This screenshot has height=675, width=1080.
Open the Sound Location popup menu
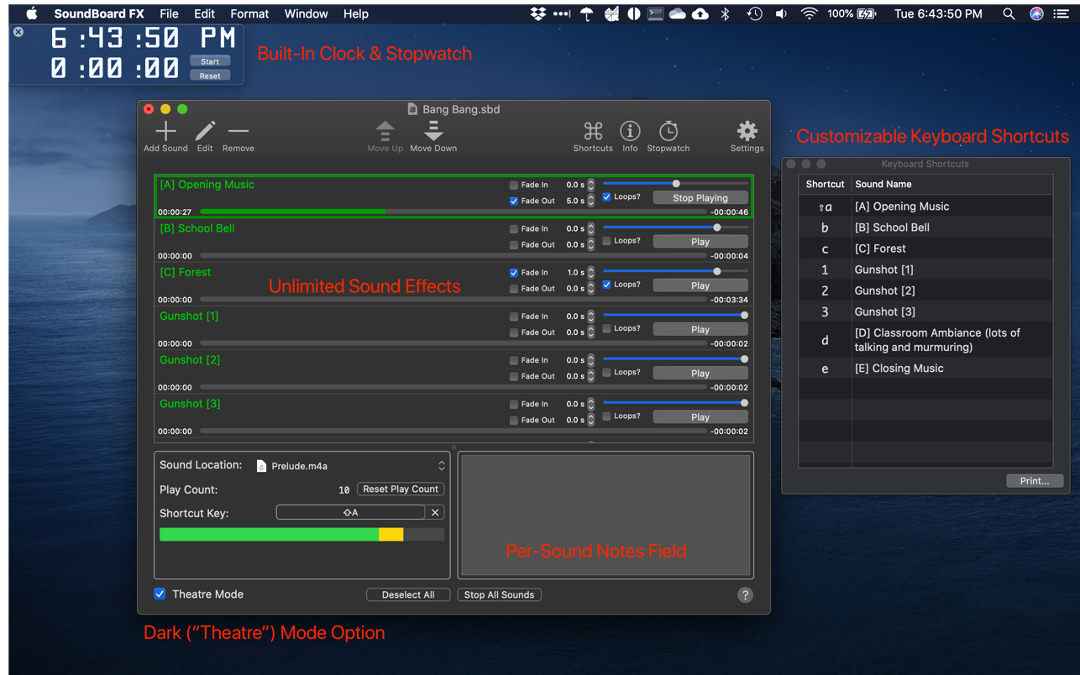350,466
